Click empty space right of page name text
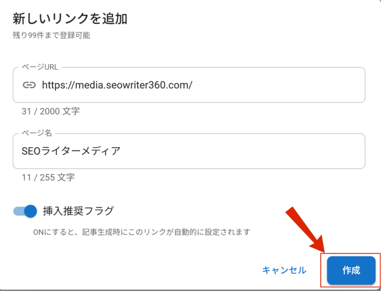The height and width of the screenshot is (291, 383). (x=243, y=151)
